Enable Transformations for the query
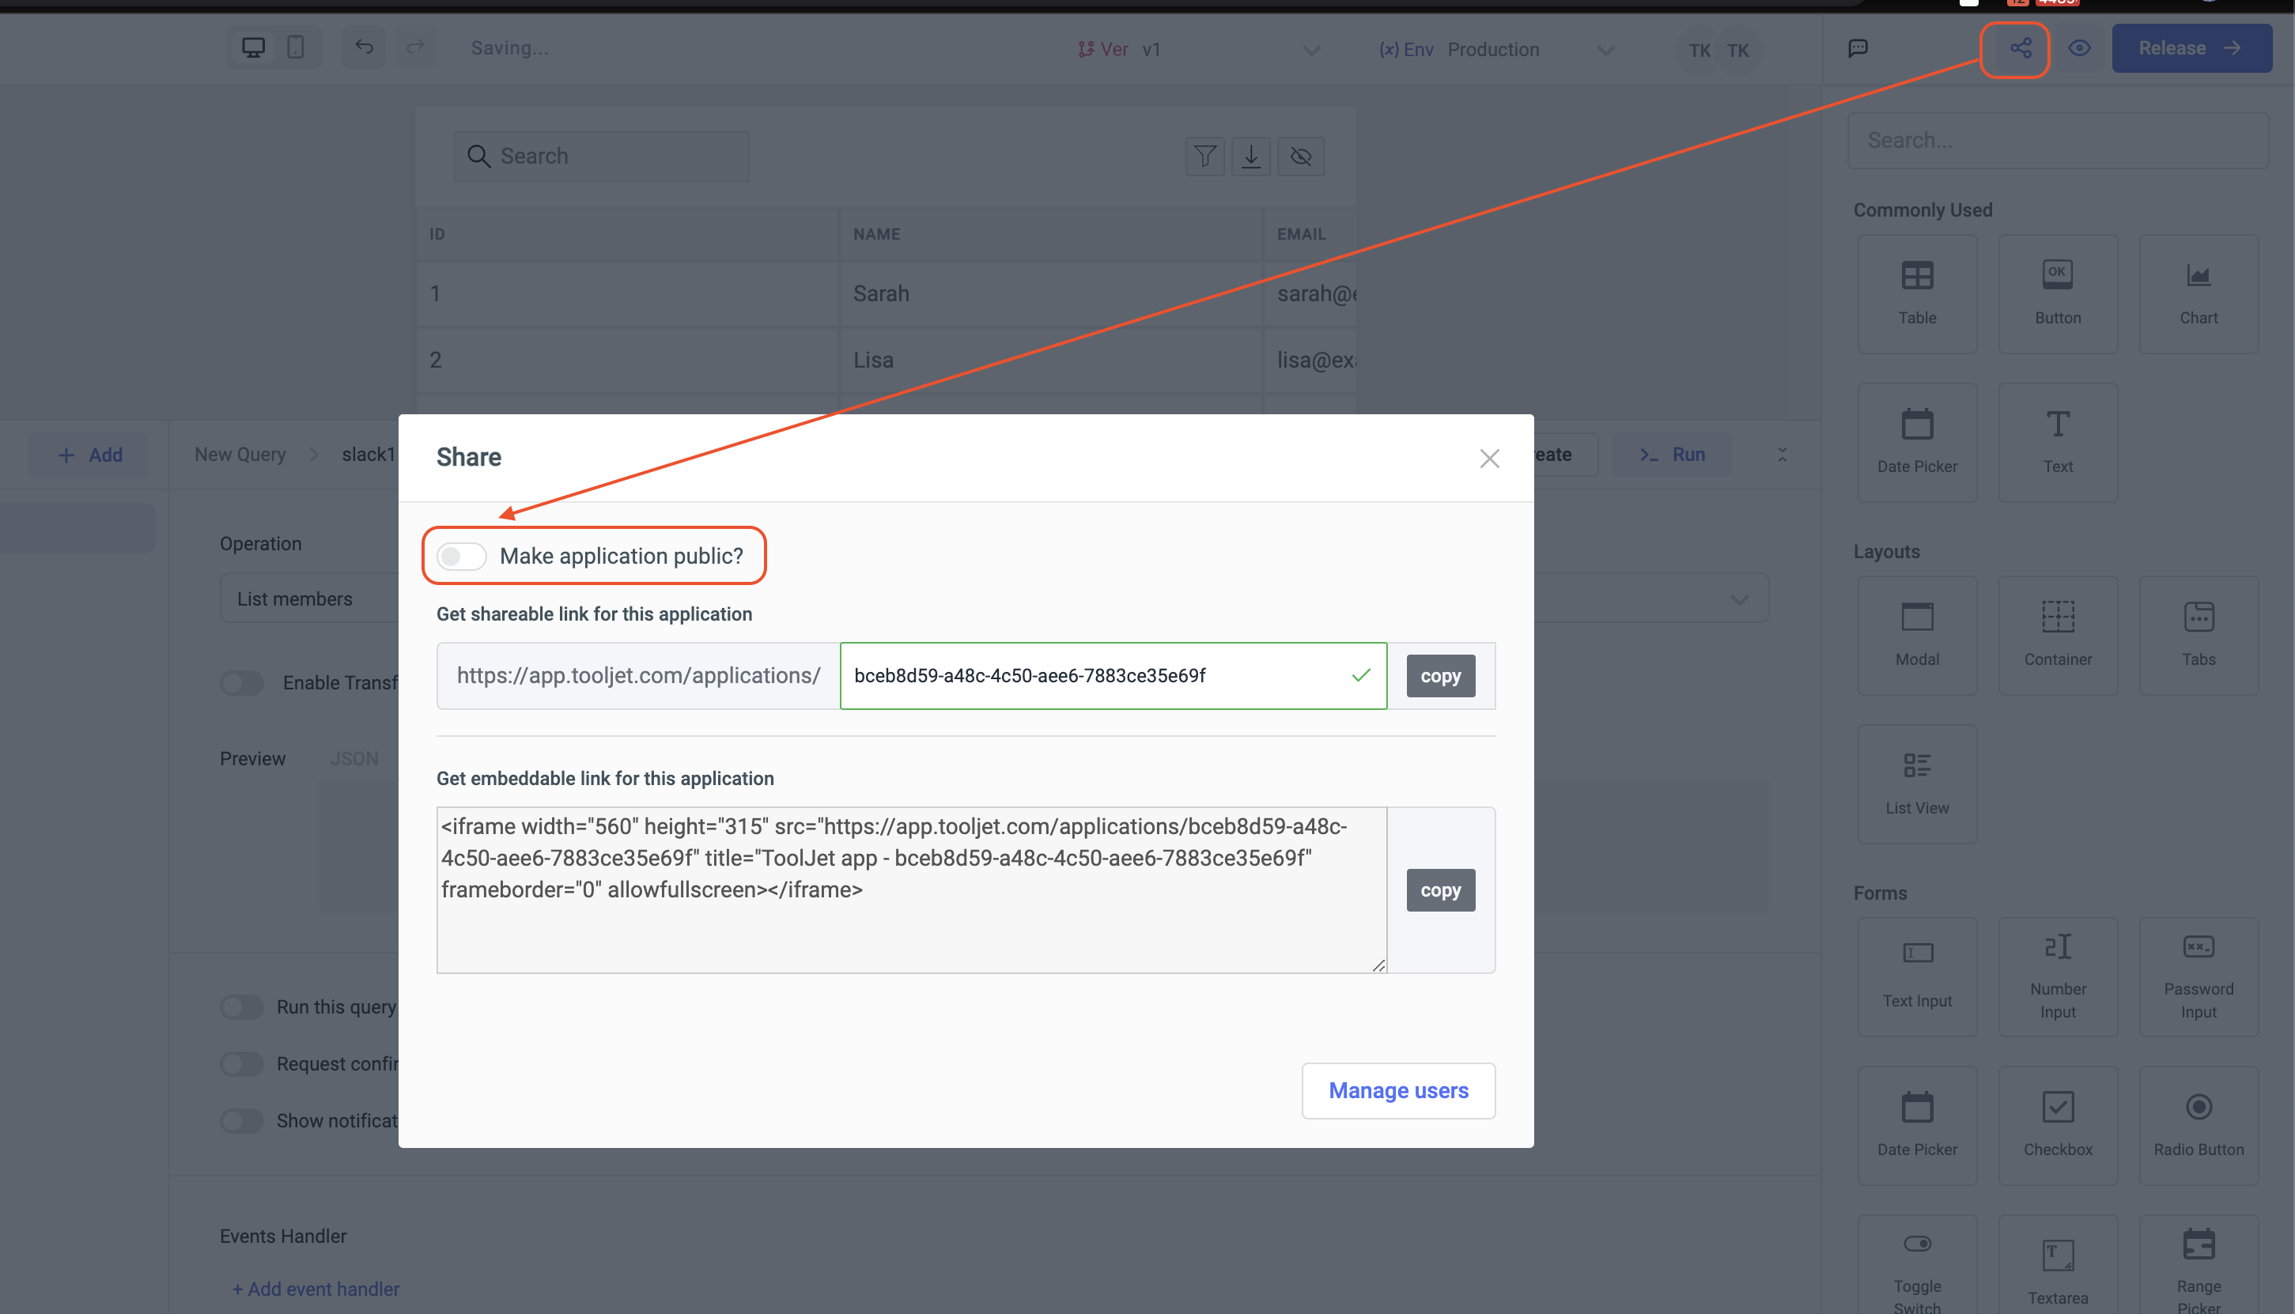Image resolution: width=2295 pixels, height=1314 pixels. coord(242,683)
